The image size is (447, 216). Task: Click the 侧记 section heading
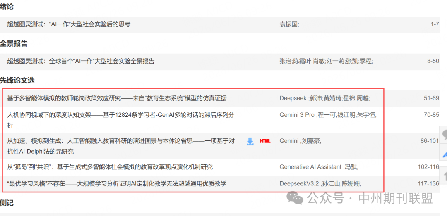click(7, 203)
